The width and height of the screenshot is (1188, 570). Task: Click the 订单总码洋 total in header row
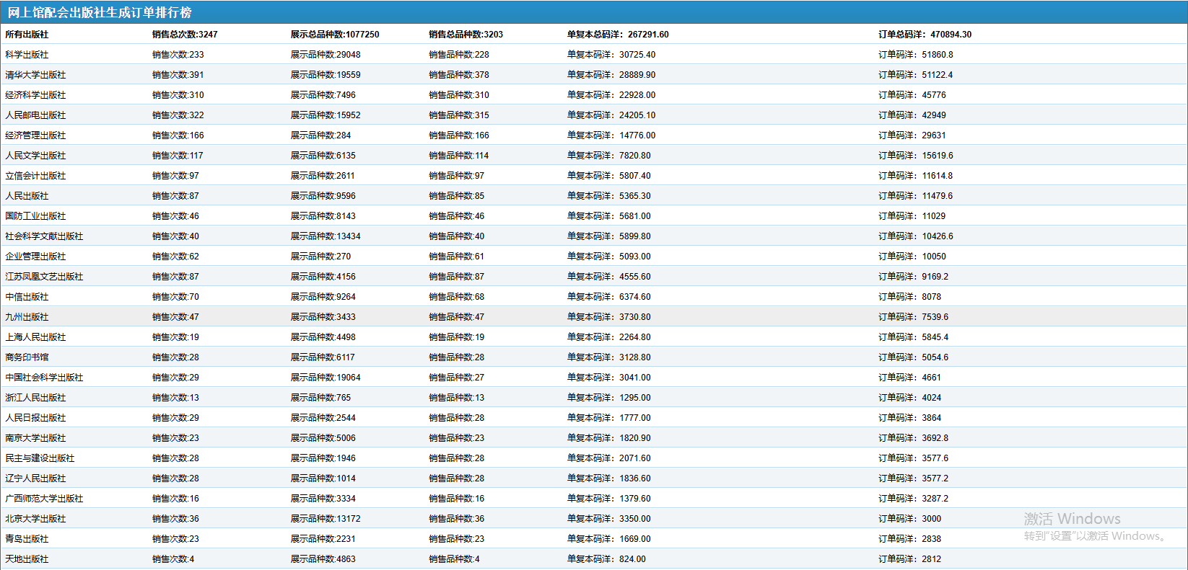point(925,35)
